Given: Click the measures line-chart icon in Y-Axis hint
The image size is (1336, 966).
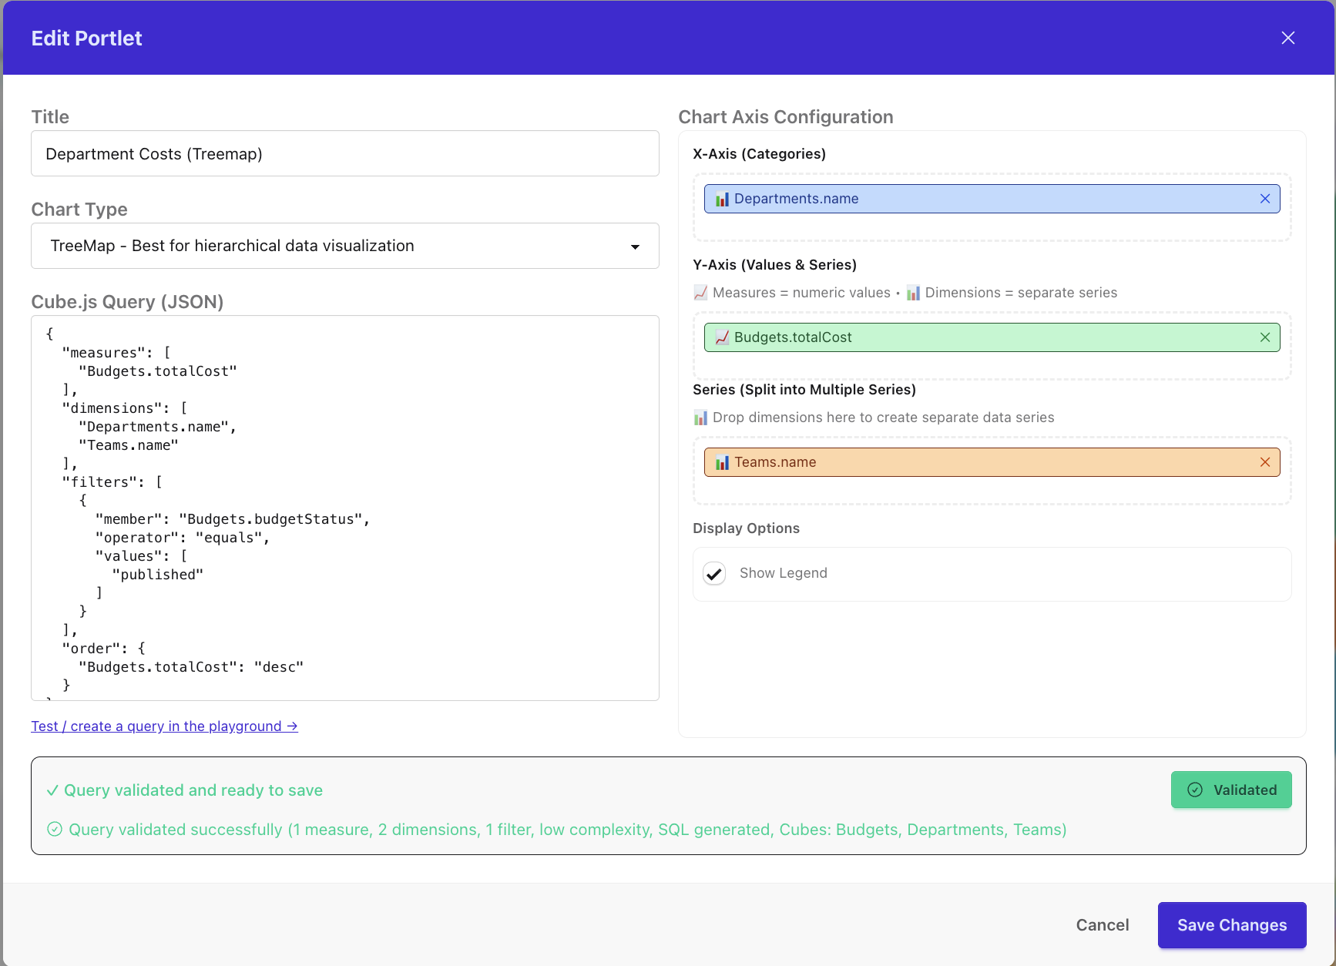Looking at the screenshot, I should point(700,293).
